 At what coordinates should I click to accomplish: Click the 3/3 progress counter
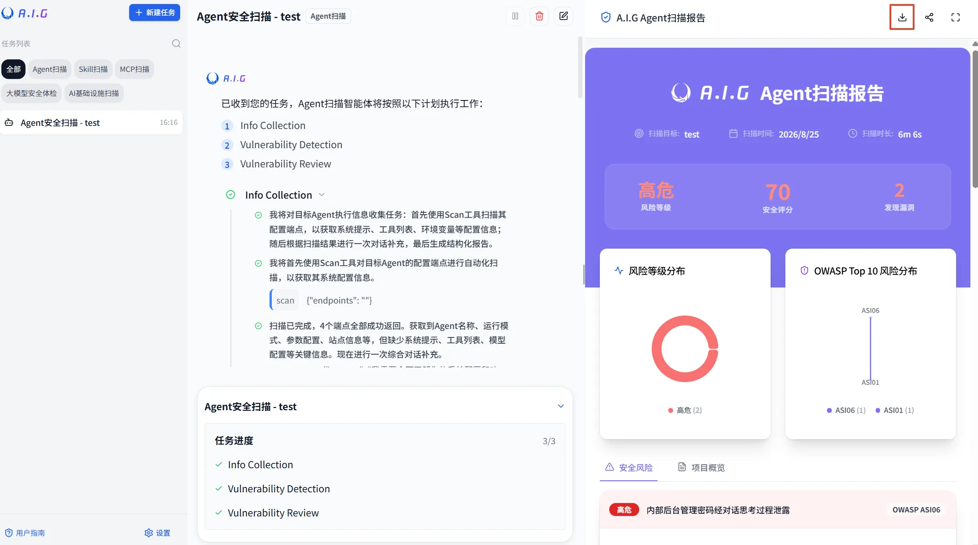coord(549,441)
